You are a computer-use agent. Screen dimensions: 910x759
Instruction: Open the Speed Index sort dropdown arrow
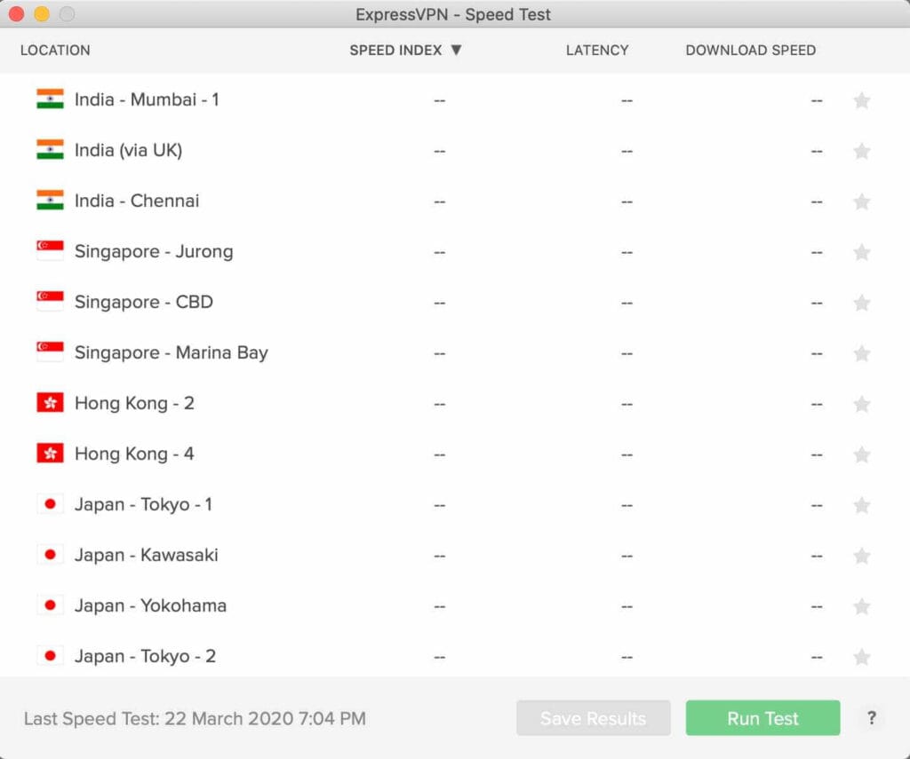(x=456, y=51)
